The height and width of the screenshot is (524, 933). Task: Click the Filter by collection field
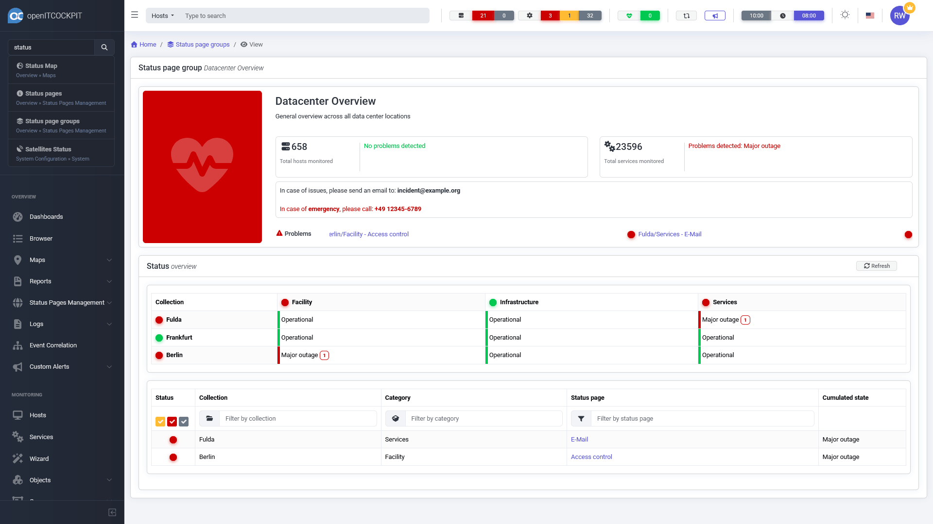(297, 419)
